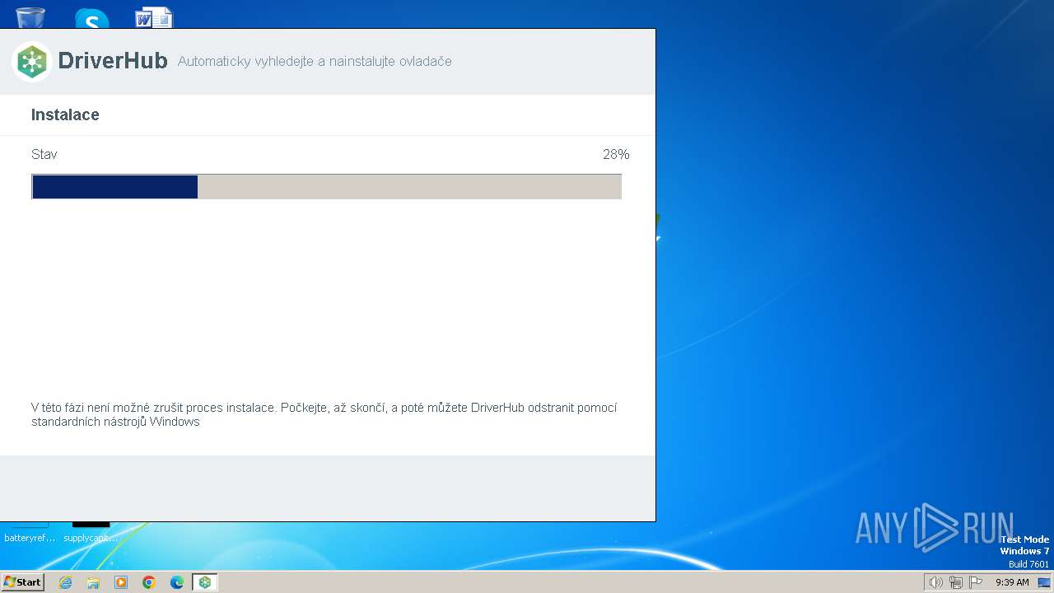Open the Action Center flag icon

pos(976,582)
